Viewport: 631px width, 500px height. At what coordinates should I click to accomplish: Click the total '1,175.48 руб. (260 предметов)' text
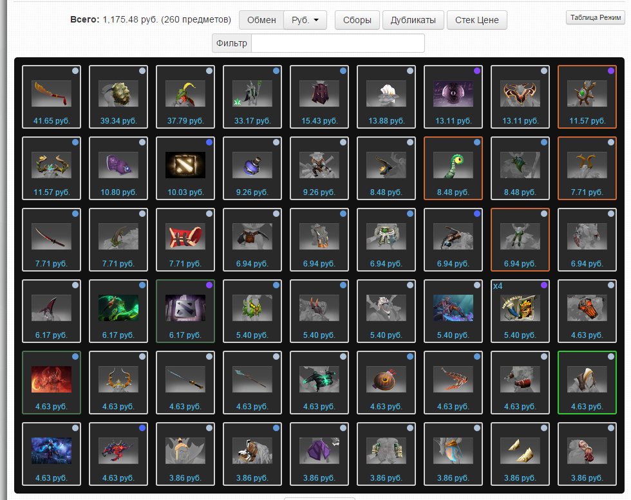(x=167, y=20)
